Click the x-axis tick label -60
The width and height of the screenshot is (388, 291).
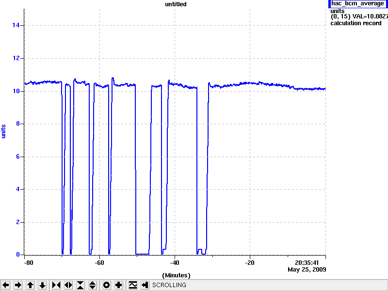99,263
